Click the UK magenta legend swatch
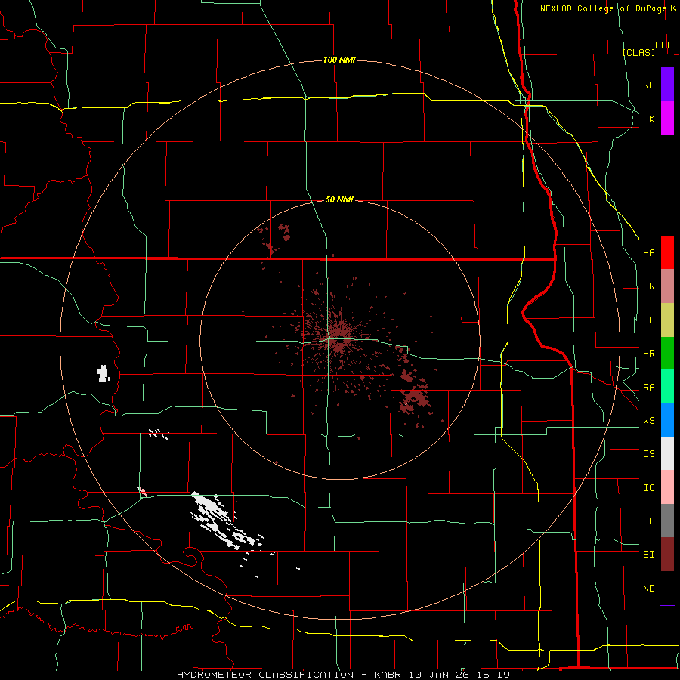Viewport: 680px width, 680px height. 667,119
